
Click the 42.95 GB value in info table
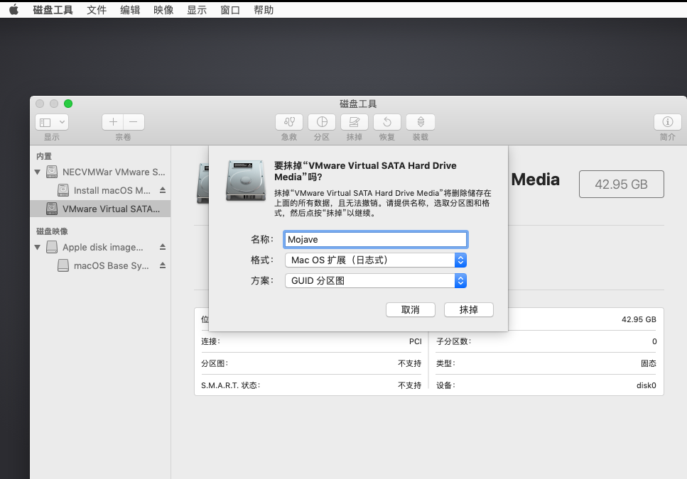coord(639,319)
